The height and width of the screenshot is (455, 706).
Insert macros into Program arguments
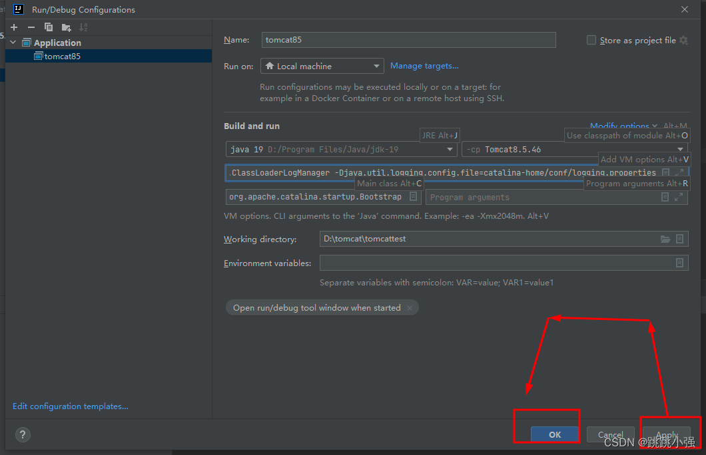tap(665, 197)
